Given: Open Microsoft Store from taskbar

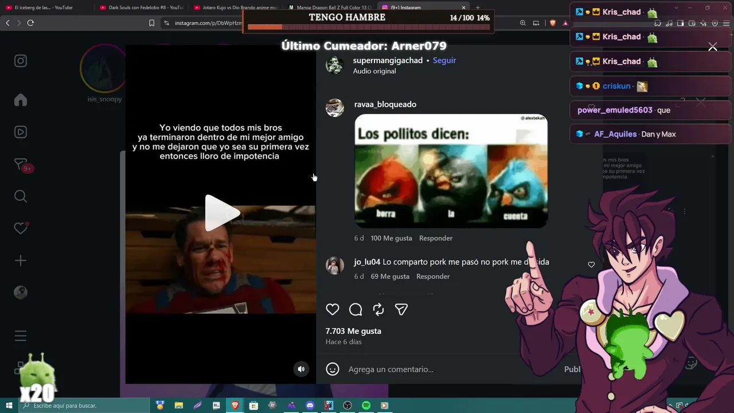Looking at the screenshot, I should tap(254, 406).
